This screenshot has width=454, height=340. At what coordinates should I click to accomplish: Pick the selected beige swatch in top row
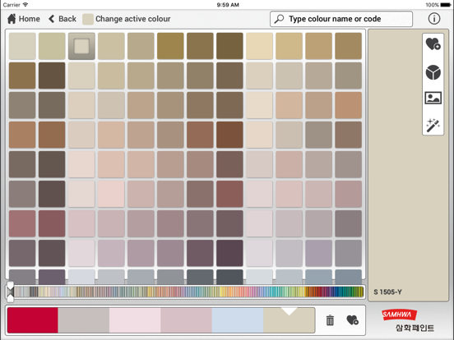81,46
